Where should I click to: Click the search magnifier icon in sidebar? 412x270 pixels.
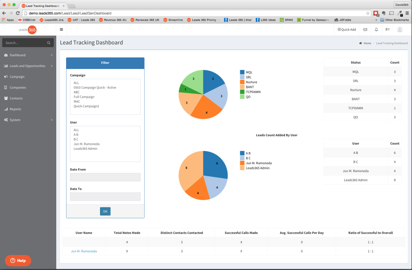point(48,43)
